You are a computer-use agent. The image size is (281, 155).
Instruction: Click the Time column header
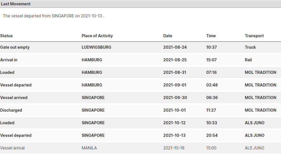[x=211, y=36]
